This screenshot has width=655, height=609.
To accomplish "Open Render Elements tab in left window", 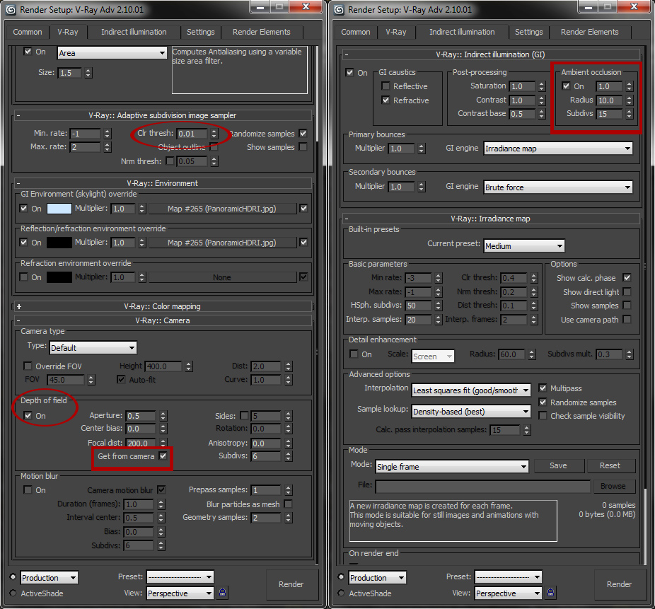I will [261, 32].
